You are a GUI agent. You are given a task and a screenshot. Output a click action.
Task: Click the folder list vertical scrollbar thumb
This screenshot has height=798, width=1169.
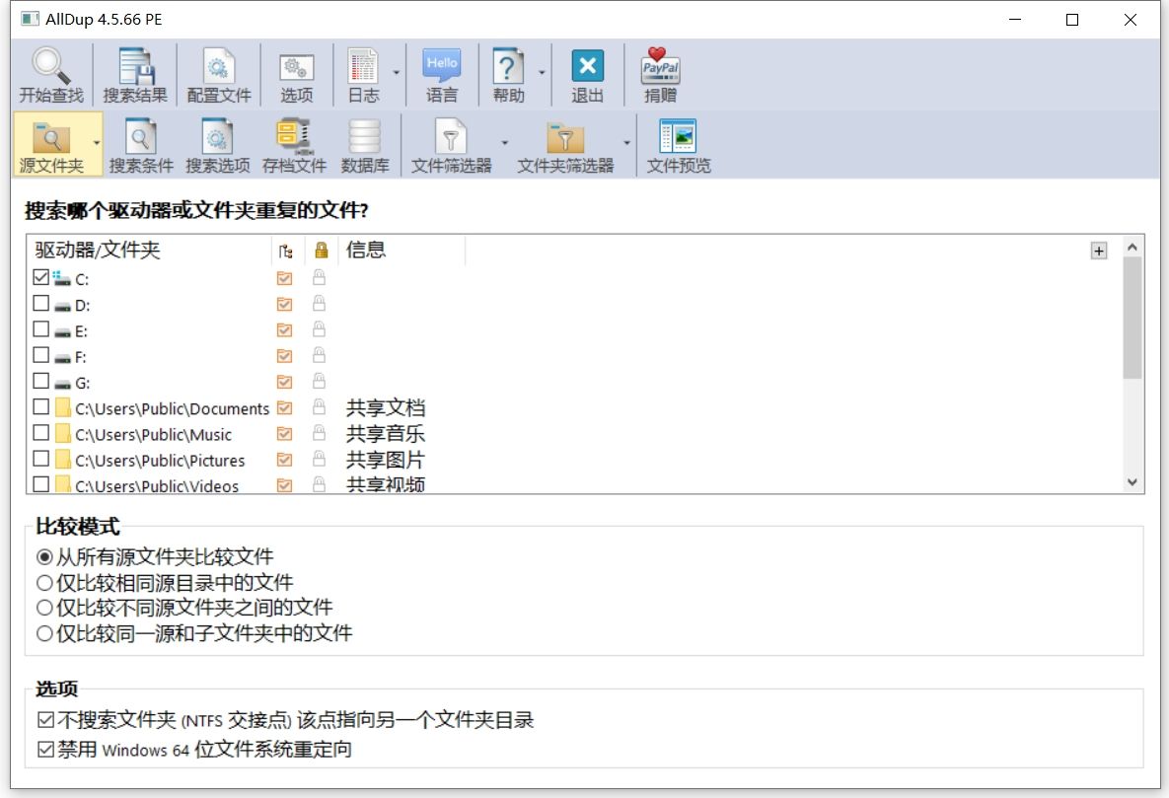[x=1132, y=317]
